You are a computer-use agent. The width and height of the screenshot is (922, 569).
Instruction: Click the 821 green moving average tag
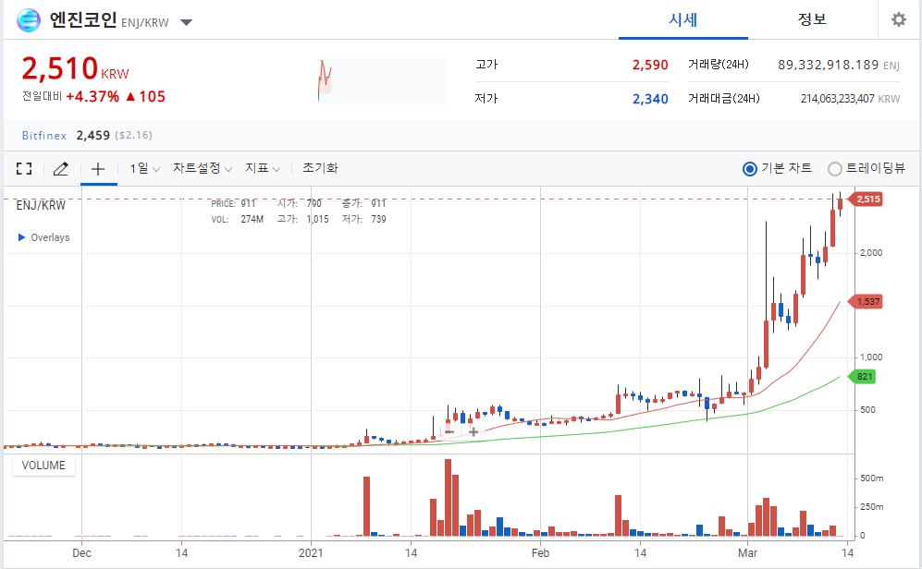pos(862,376)
